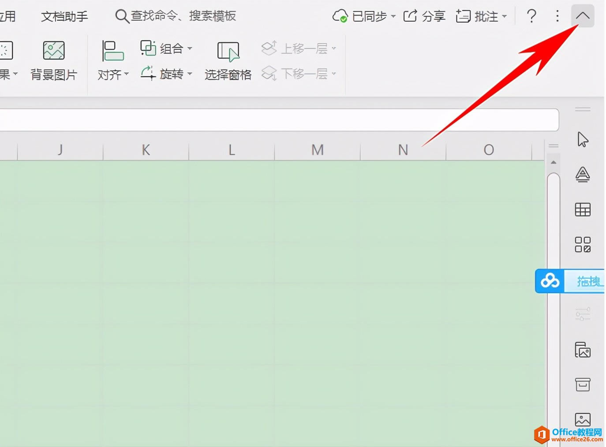The image size is (606, 447).
Task: Select column O header
Action: tap(489, 150)
